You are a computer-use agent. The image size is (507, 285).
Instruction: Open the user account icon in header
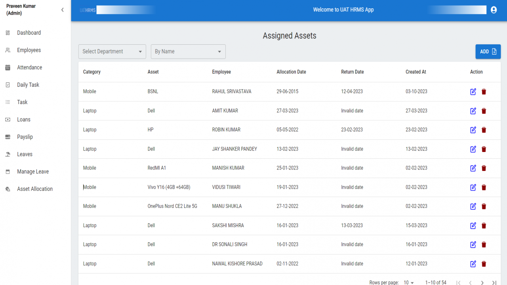(x=494, y=10)
